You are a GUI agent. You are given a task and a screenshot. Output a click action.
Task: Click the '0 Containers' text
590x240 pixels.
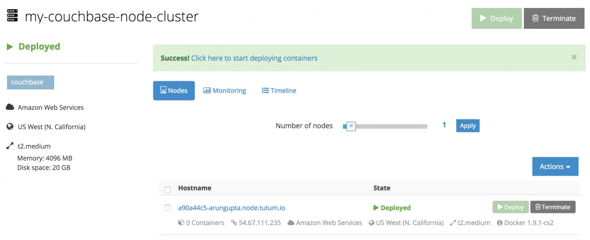(206, 223)
